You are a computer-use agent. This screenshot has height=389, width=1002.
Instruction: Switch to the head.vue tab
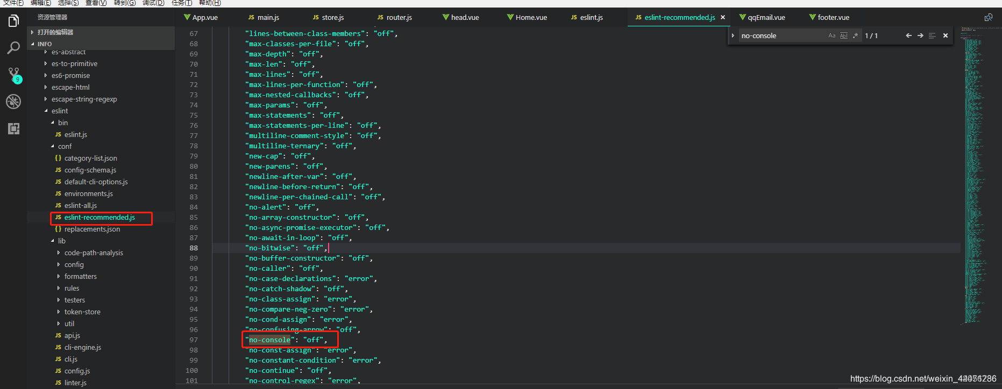pyautogui.click(x=460, y=17)
